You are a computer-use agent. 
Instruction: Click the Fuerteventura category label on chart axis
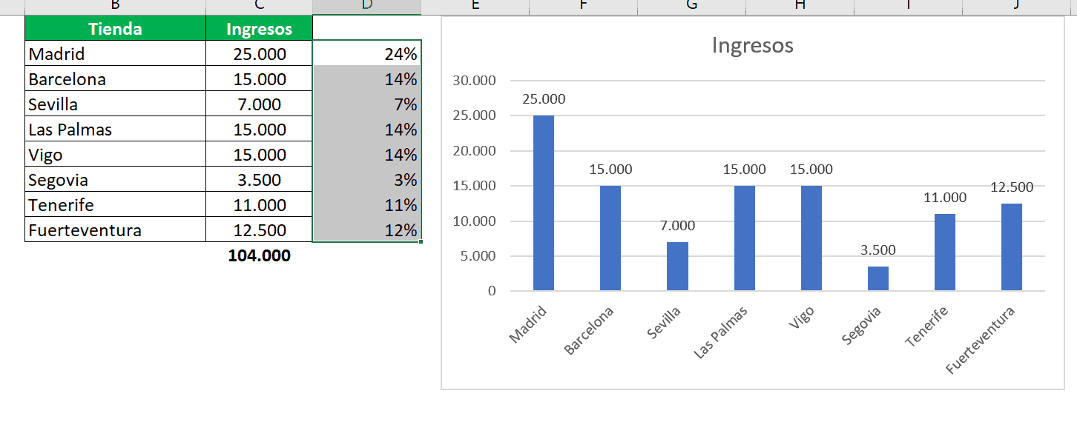tap(981, 340)
